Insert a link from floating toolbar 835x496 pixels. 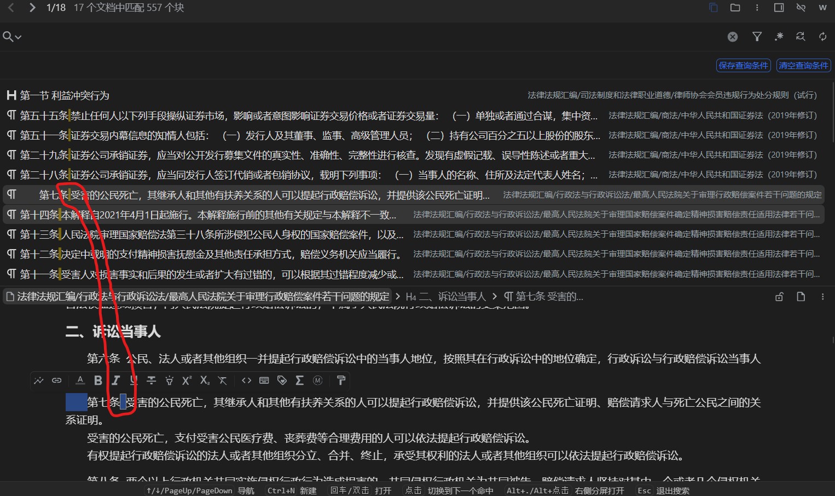pyautogui.click(x=57, y=380)
